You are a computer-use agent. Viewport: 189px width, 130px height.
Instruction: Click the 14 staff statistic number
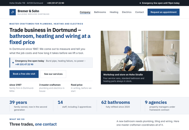pos(60,102)
